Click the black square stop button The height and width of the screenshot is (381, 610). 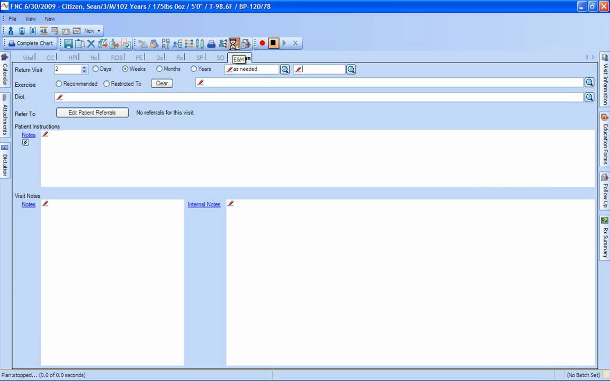[273, 43]
